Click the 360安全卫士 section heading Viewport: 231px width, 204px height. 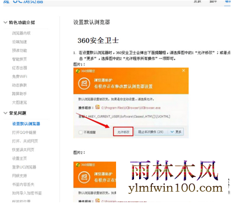[x=98, y=40]
